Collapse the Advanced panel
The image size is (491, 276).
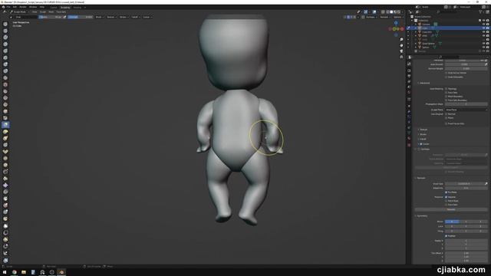coord(423,83)
